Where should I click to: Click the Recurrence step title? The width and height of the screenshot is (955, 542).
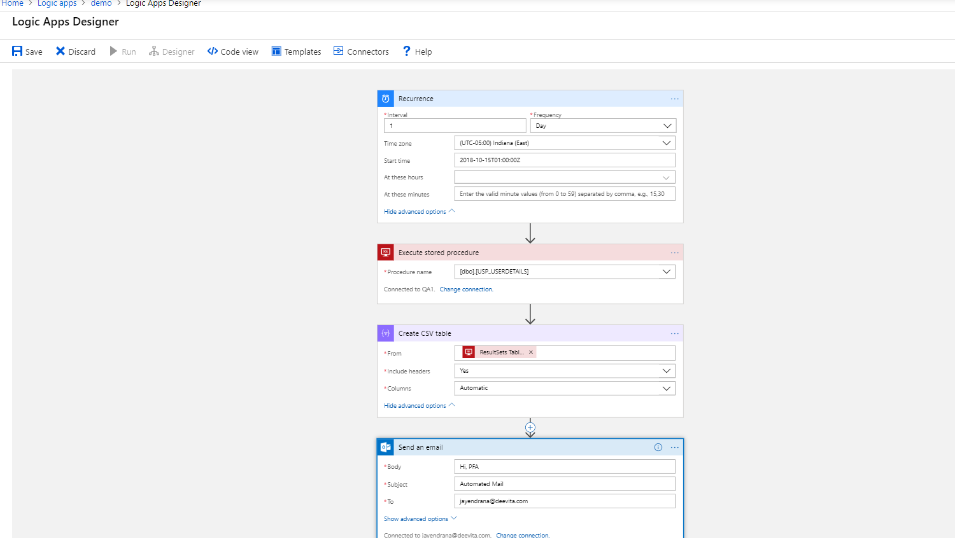click(x=416, y=99)
